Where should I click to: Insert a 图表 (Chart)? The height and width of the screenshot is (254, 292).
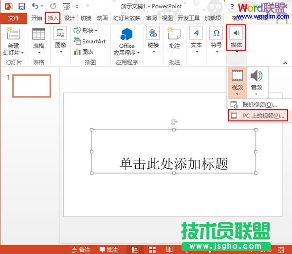[x=83, y=52]
